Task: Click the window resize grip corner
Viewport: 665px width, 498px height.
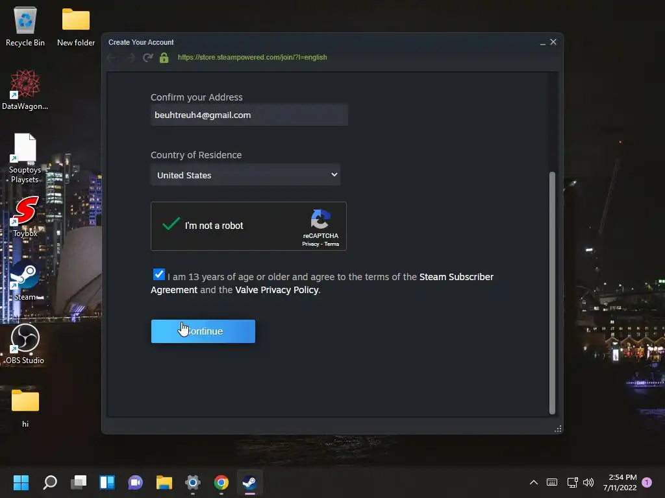Action: click(x=558, y=429)
